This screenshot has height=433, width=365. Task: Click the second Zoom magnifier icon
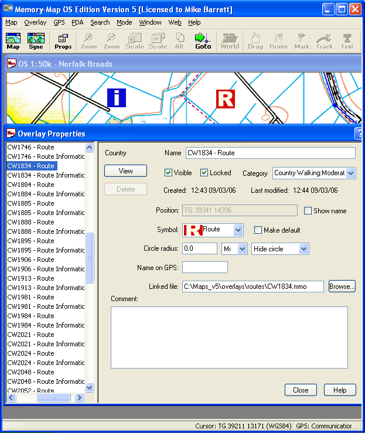point(112,41)
